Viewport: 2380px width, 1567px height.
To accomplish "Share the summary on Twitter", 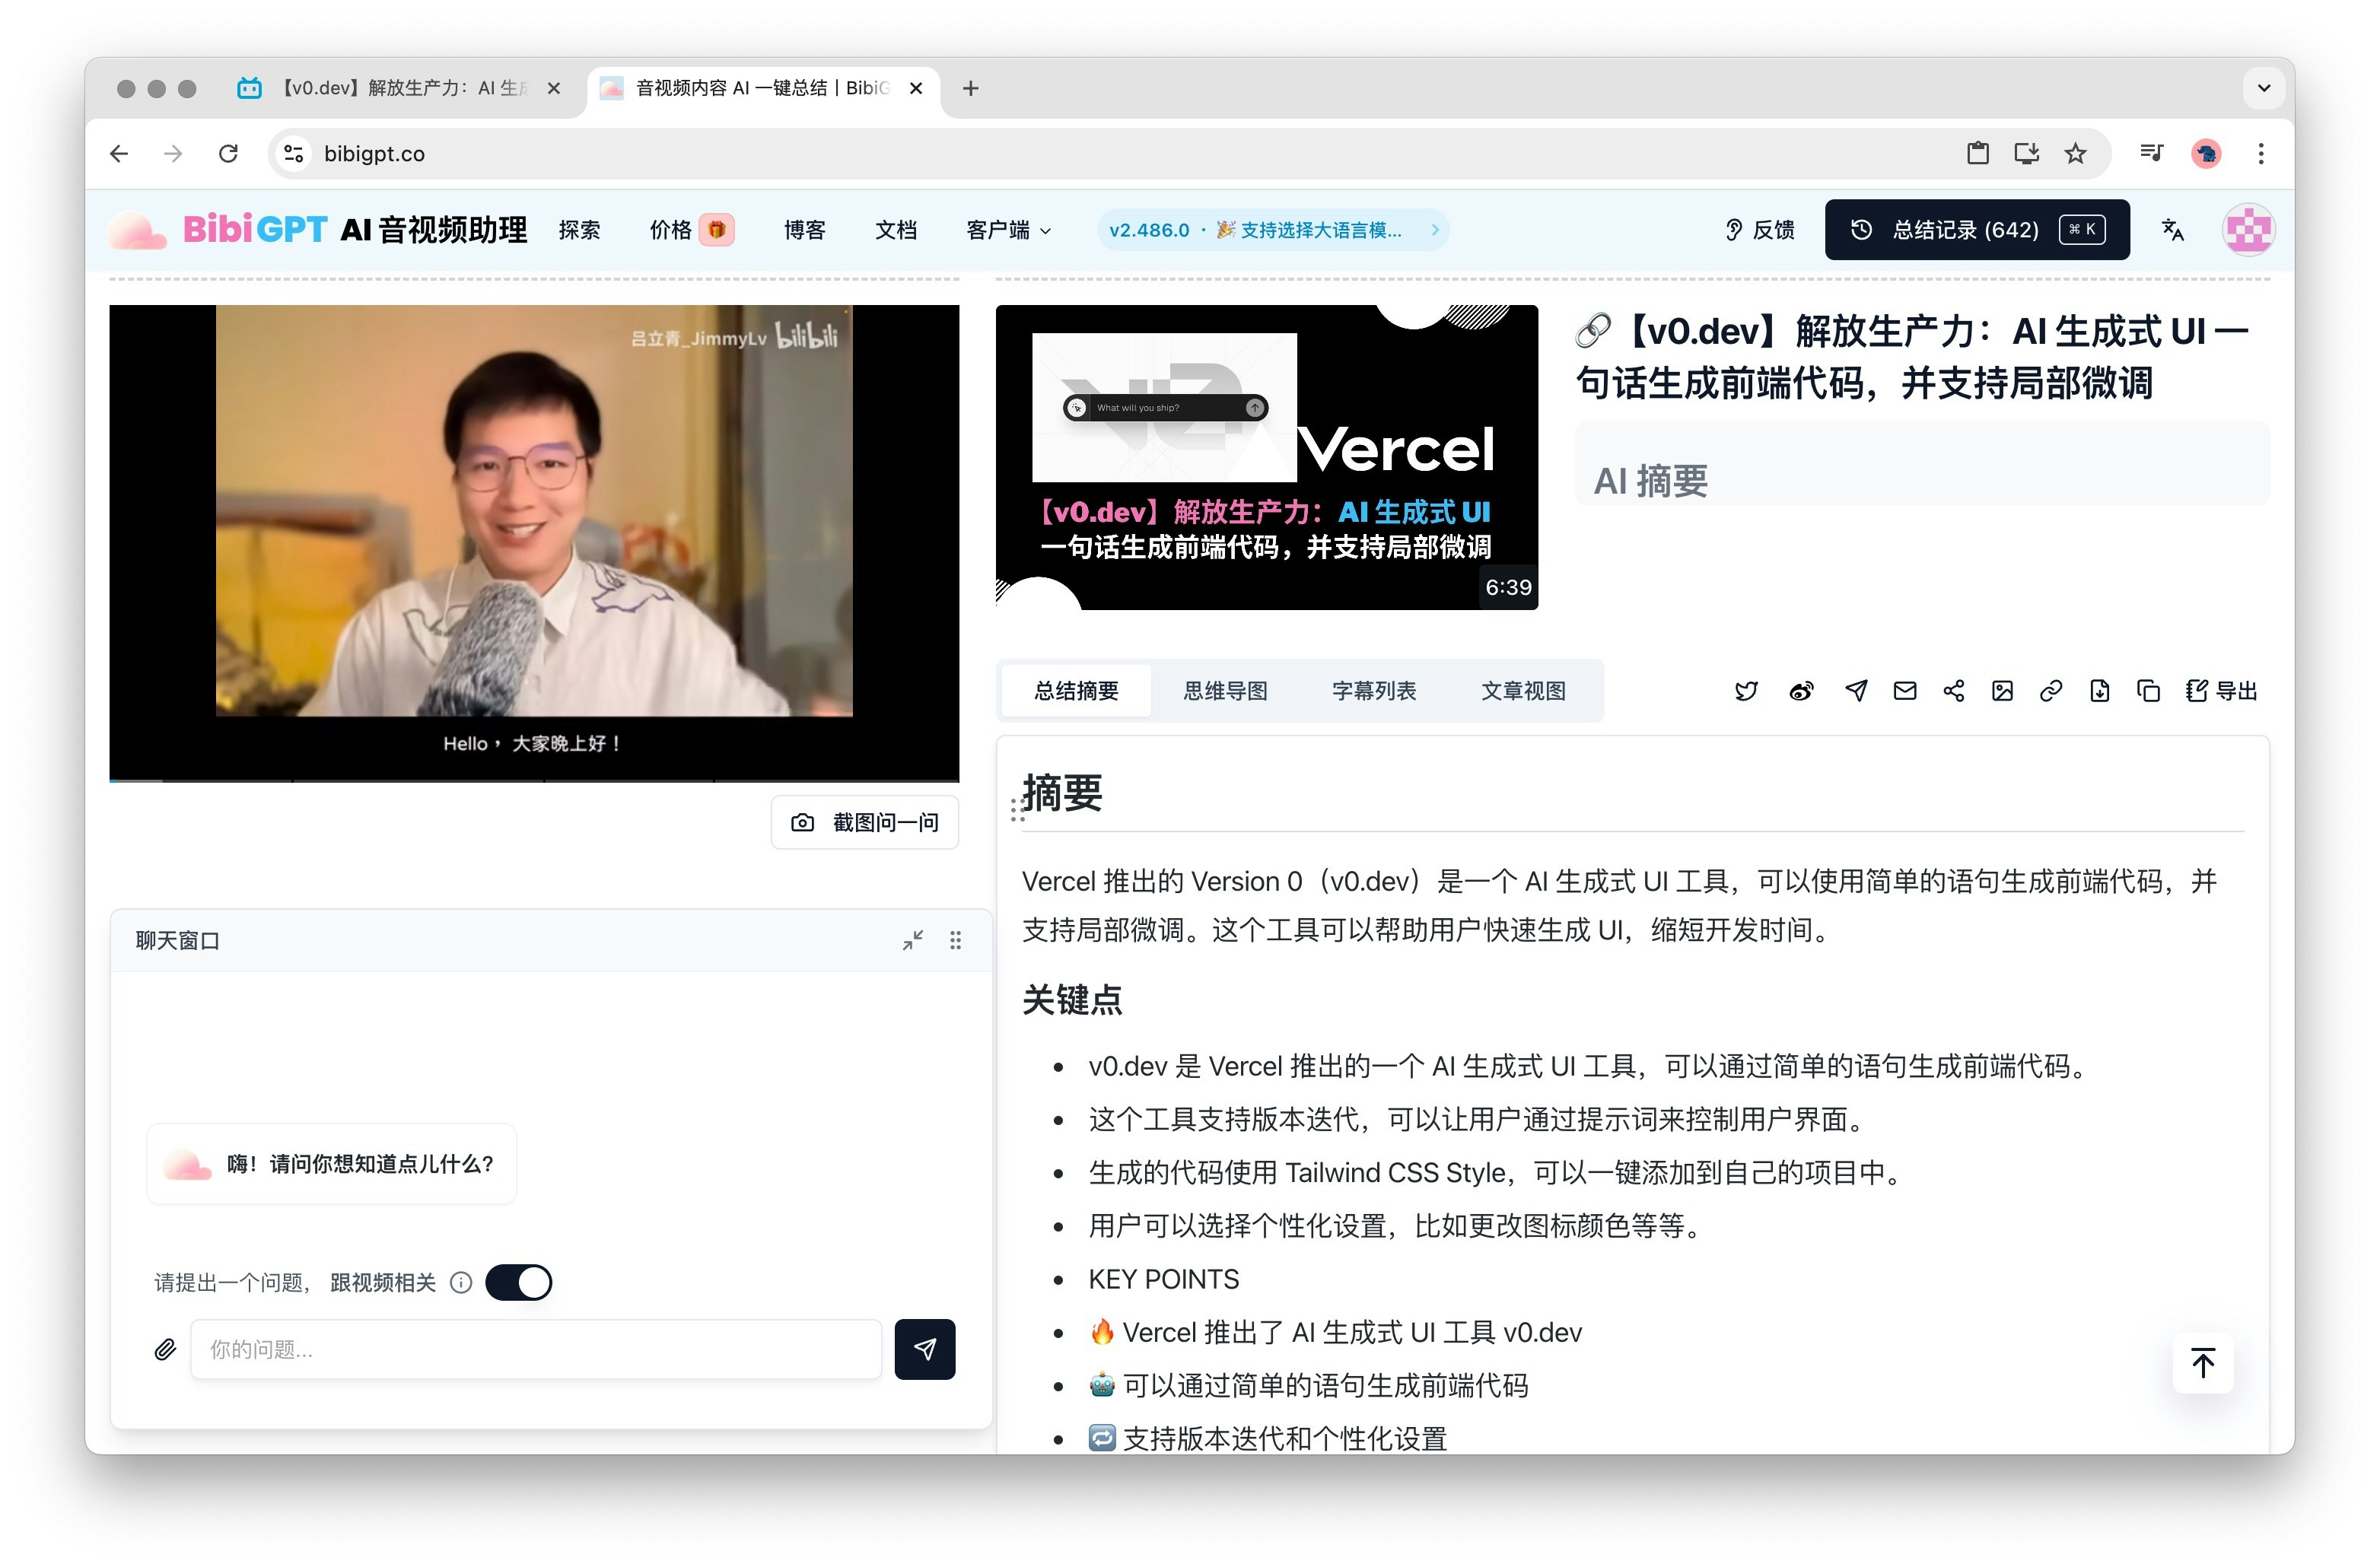I will [1746, 691].
